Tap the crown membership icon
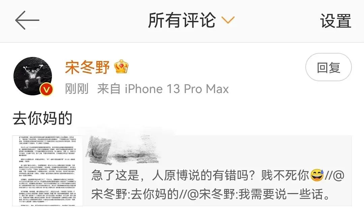The height and width of the screenshot is (215, 364). (x=121, y=67)
